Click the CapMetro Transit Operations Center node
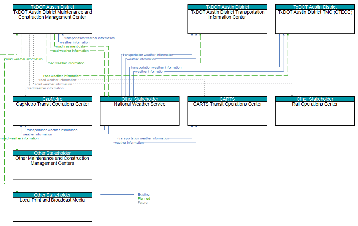Viewport: 358px width, 226px height. [x=52, y=111]
